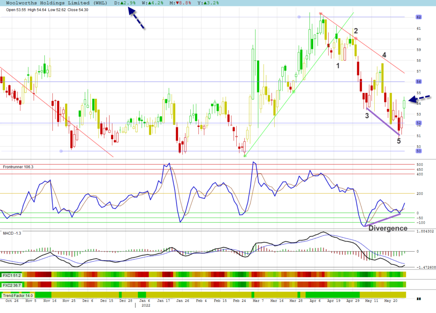Click the 61 price axis label

point(419,29)
